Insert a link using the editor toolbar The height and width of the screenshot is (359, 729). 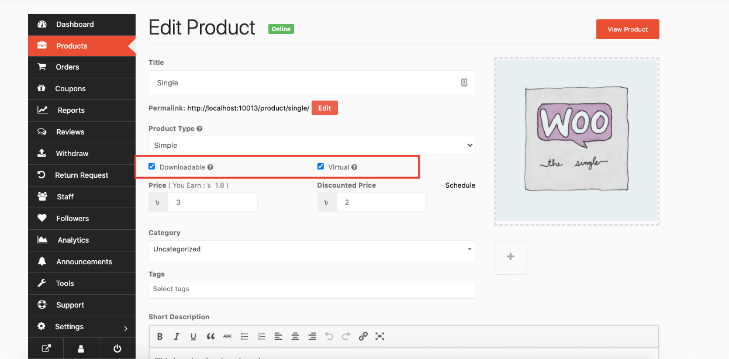pos(363,336)
